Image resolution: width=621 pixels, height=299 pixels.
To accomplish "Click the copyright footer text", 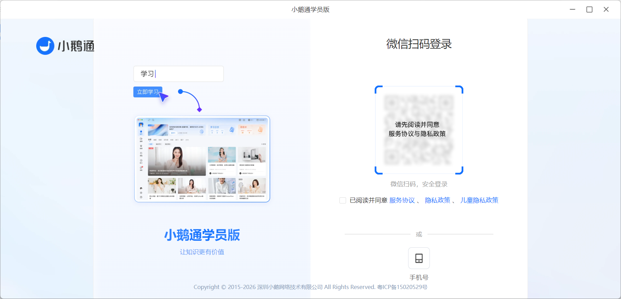I will (310, 287).
